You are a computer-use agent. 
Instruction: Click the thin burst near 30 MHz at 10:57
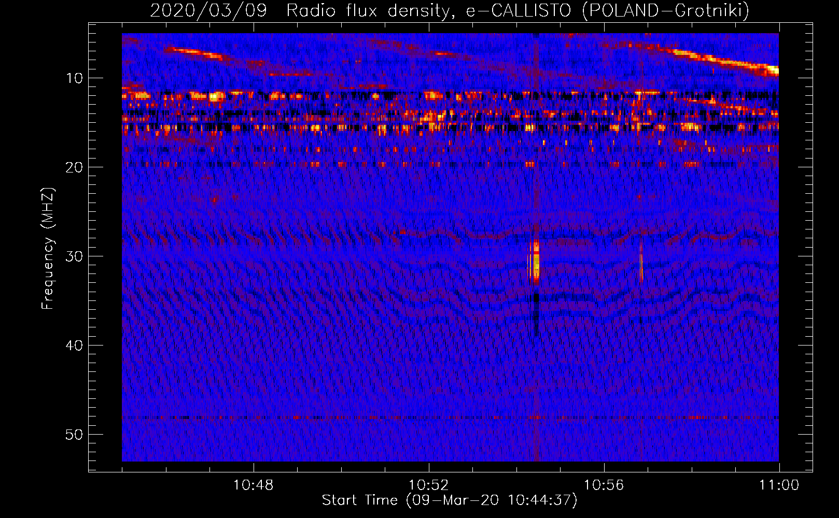[x=641, y=263]
